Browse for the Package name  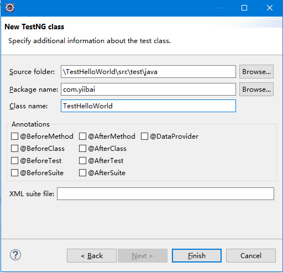(256, 90)
